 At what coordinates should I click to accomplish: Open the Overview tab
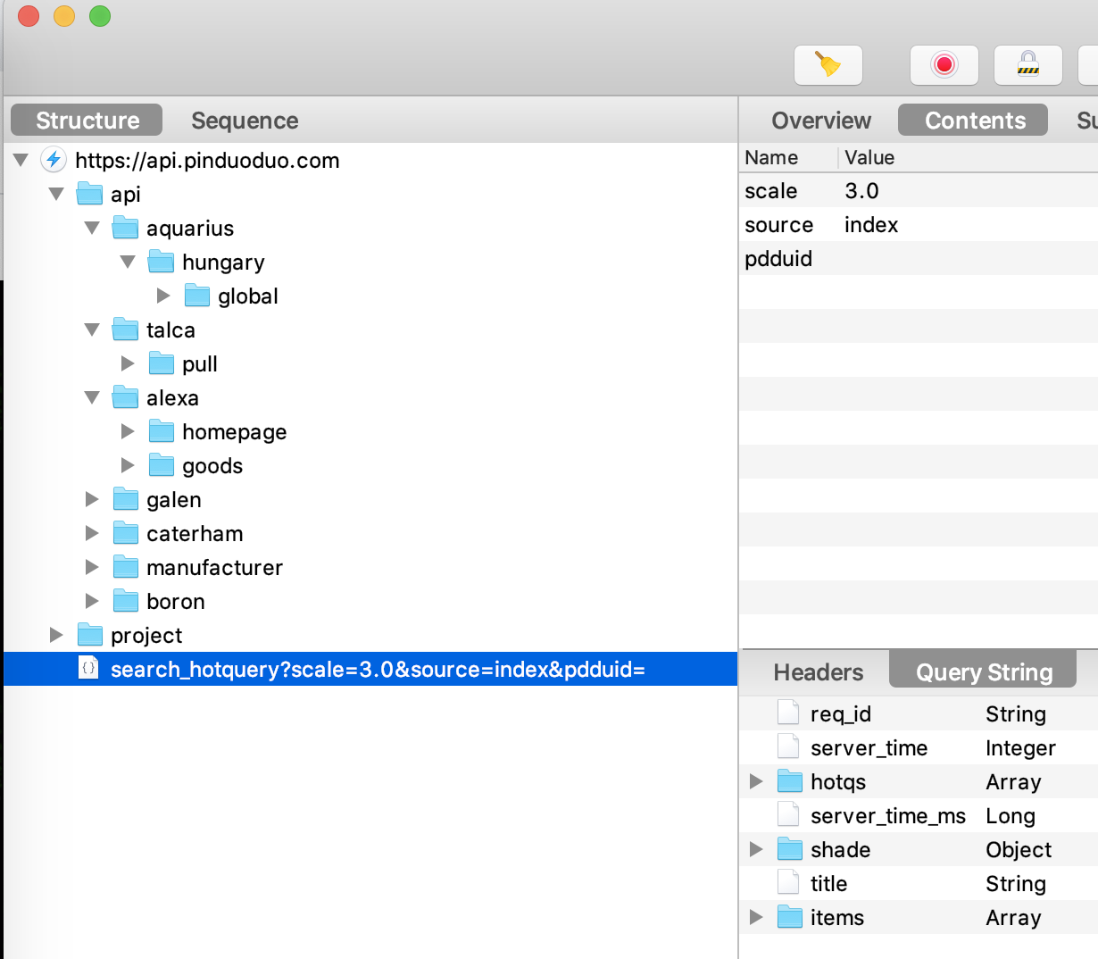(x=821, y=120)
